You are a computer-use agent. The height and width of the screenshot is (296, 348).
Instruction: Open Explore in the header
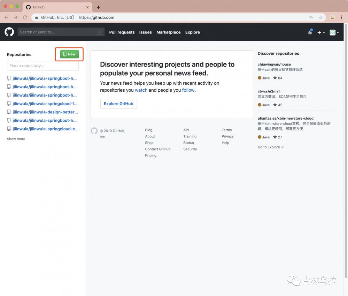[x=192, y=32]
